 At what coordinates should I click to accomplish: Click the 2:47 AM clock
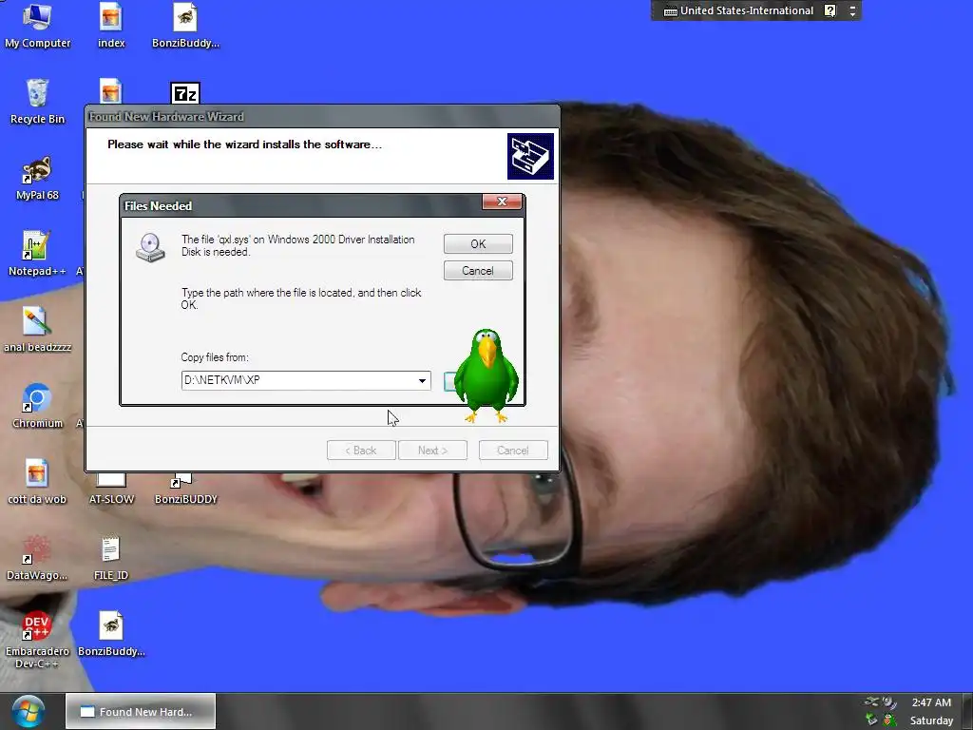(931, 702)
